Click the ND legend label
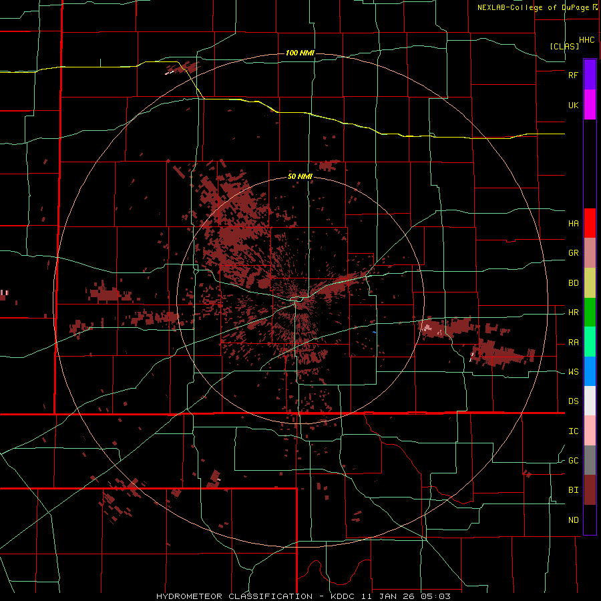This screenshot has width=601, height=601. pyautogui.click(x=573, y=520)
